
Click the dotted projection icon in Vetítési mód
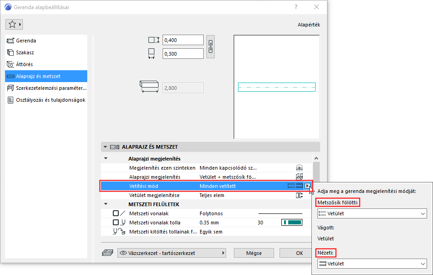point(291,186)
